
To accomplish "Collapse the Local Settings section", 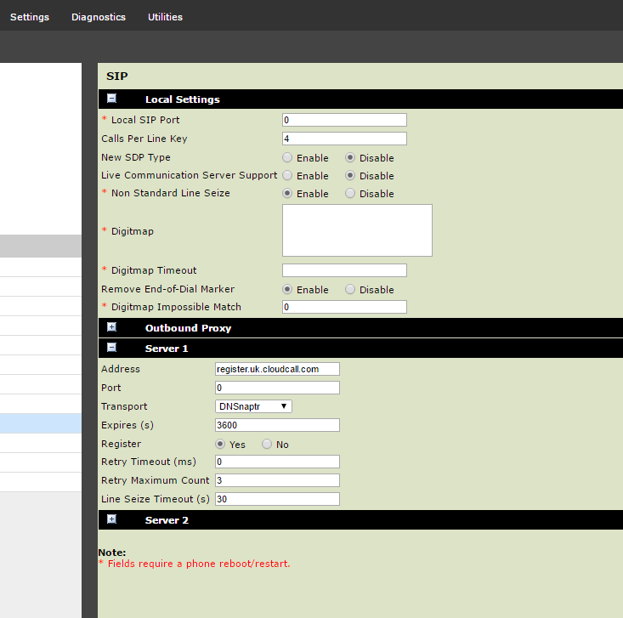I will click(x=111, y=99).
